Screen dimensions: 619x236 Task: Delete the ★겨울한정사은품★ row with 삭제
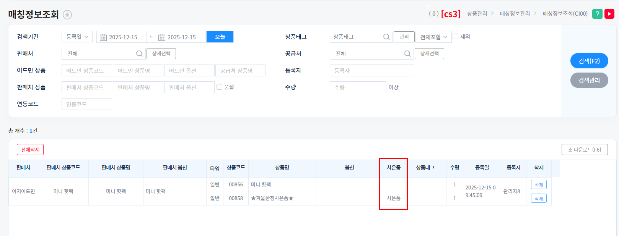(x=539, y=199)
